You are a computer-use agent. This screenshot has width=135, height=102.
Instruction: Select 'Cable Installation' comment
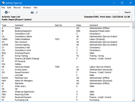pos(23,39)
